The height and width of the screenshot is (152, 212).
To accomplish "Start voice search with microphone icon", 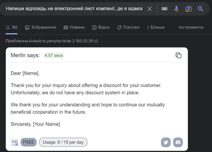I will (177, 9).
